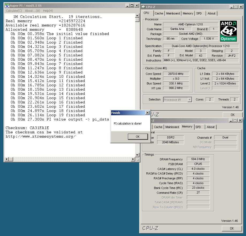Click the Core Speed value 2970.6 MHz

(176, 74)
